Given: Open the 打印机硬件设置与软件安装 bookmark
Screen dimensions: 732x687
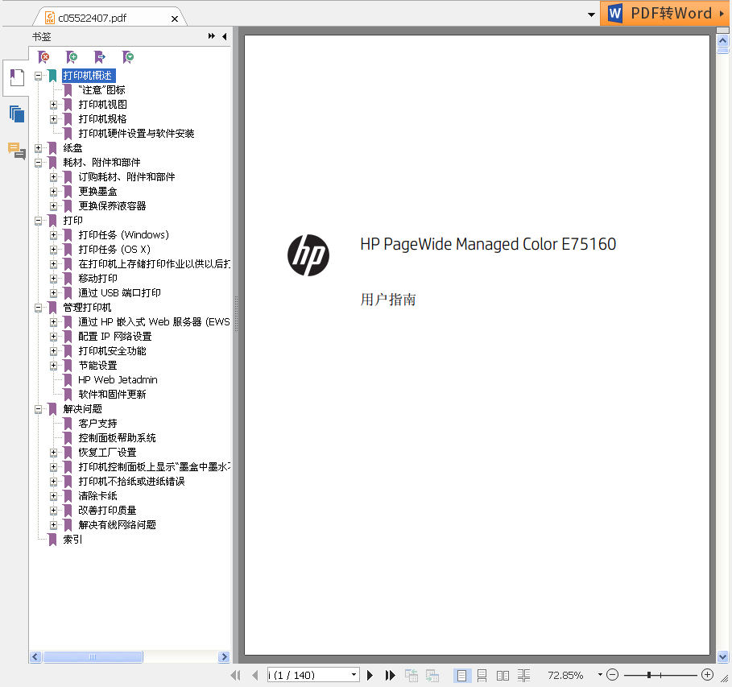Looking at the screenshot, I should pos(136,134).
